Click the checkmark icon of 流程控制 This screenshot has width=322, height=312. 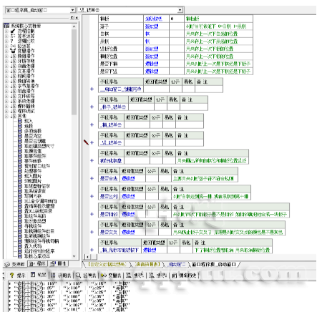pyautogui.click(x=13, y=31)
